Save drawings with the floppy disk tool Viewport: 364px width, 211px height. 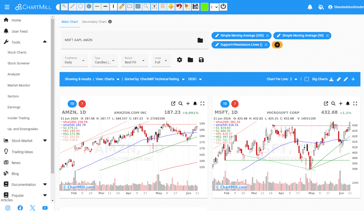pyautogui.click(x=196, y=6)
